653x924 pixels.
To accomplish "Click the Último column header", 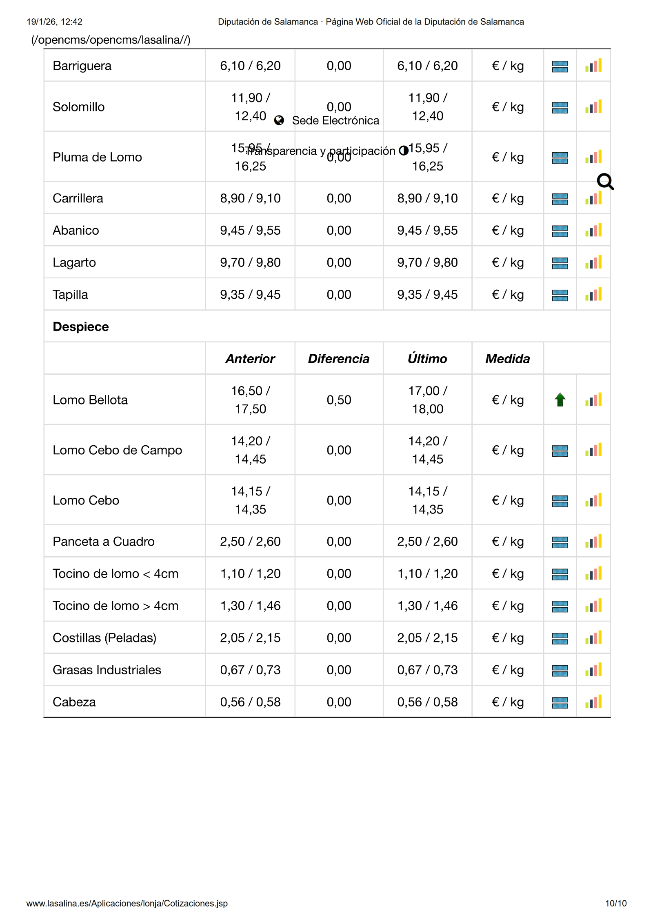I will tap(427, 358).
